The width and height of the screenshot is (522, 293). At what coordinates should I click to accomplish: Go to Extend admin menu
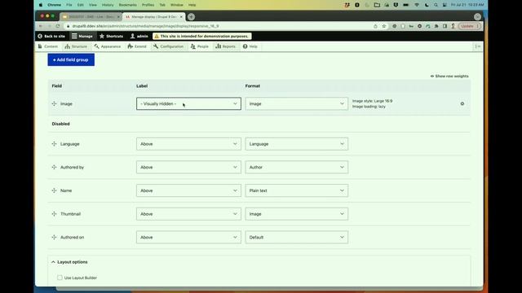pyautogui.click(x=137, y=46)
